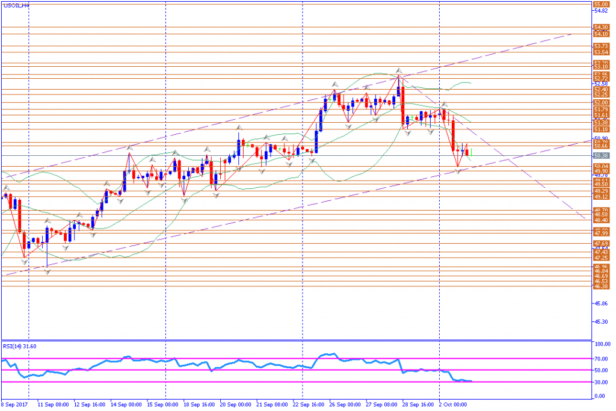The height and width of the screenshot is (411, 616).
Task: Select the 2 Oct 00:00 time axis label
Action: [x=452, y=405]
